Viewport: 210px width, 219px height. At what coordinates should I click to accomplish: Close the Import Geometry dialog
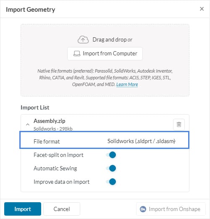tap(202, 9)
